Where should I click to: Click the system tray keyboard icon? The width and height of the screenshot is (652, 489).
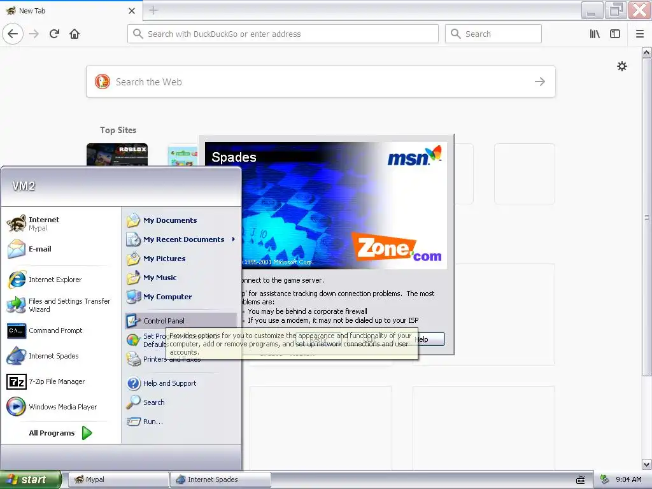[581, 479]
